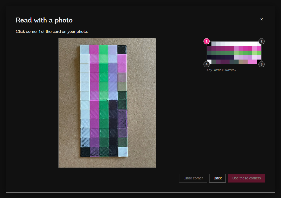Click the black bottom-left tile in the photo
This screenshot has height=198, width=281.
click(85, 152)
